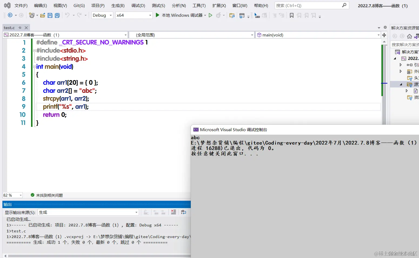419x258 pixels.
Task: Open the 生成(B) menu
Action: 118,5
